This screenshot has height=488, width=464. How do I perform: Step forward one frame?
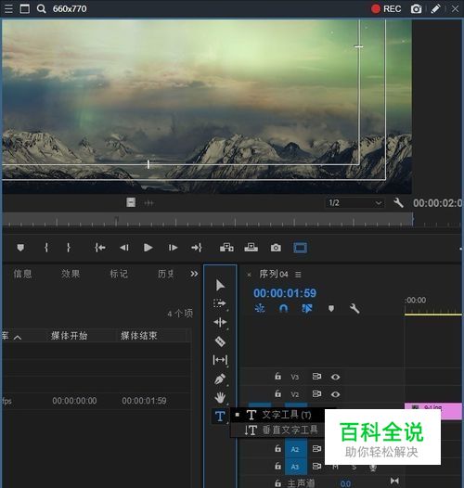(x=173, y=248)
